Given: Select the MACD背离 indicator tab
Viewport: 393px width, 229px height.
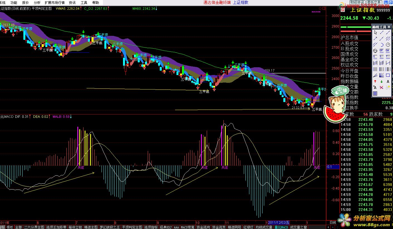Looking at the screenshot, I should click(188, 227).
